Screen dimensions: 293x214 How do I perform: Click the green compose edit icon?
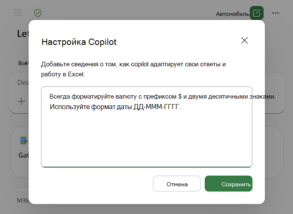click(257, 13)
